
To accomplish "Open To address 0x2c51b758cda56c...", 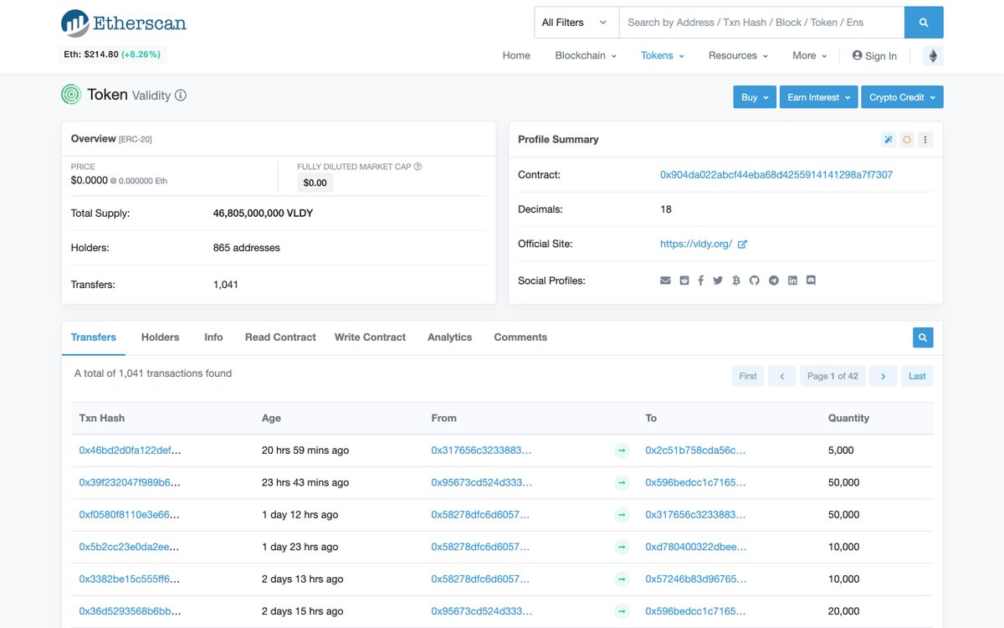I will click(x=695, y=450).
